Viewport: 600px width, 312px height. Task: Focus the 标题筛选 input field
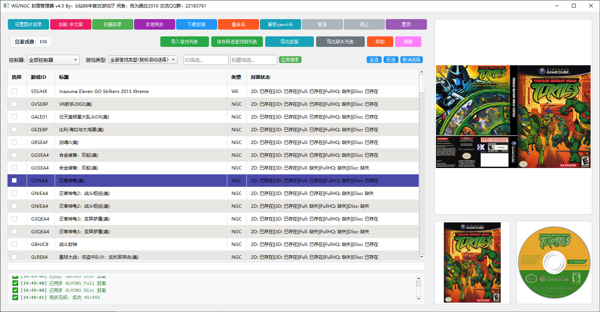pos(254,60)
